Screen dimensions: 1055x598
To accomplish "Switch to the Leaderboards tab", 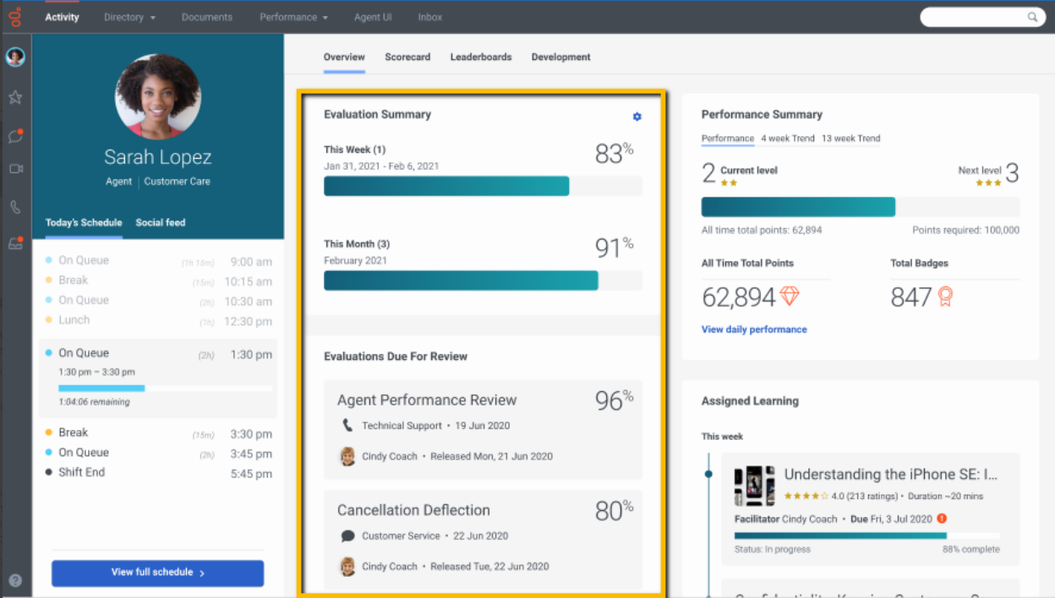I will (481, 57).
